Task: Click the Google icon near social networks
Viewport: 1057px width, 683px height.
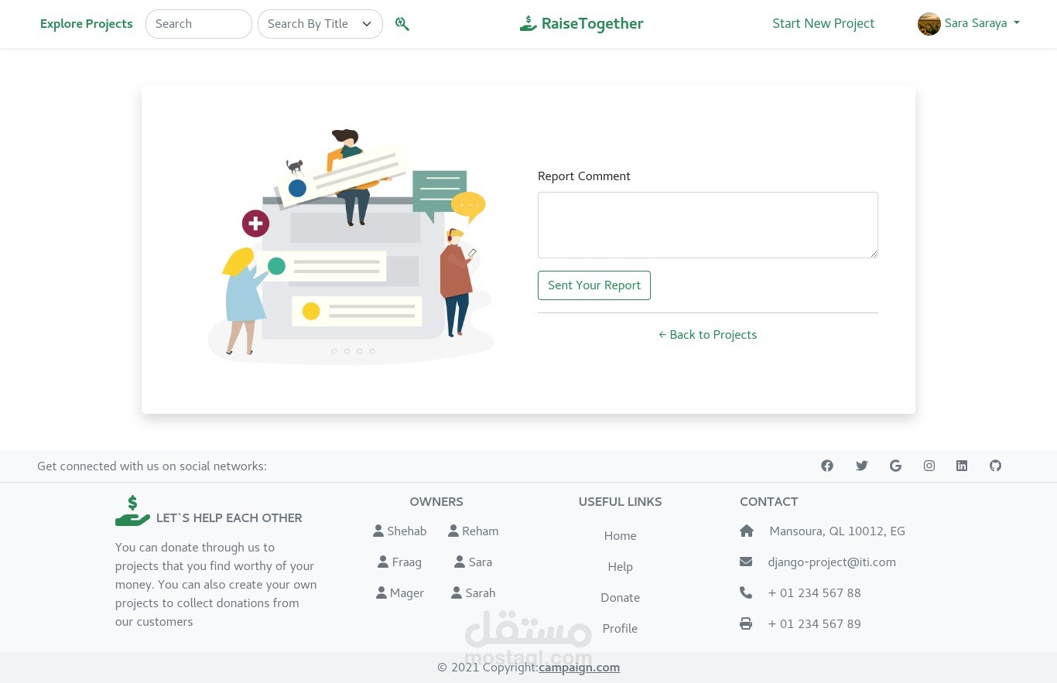Action: [895, 466]
